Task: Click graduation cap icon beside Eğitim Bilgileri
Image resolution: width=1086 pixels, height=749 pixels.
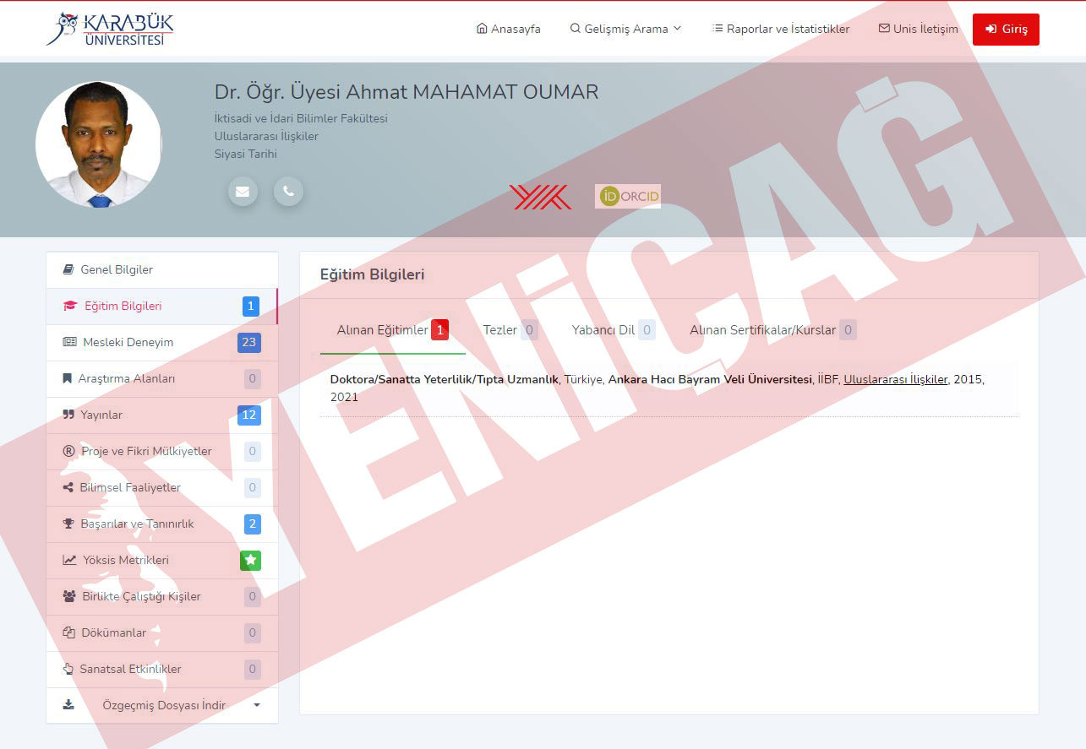Action: point(70,307)
